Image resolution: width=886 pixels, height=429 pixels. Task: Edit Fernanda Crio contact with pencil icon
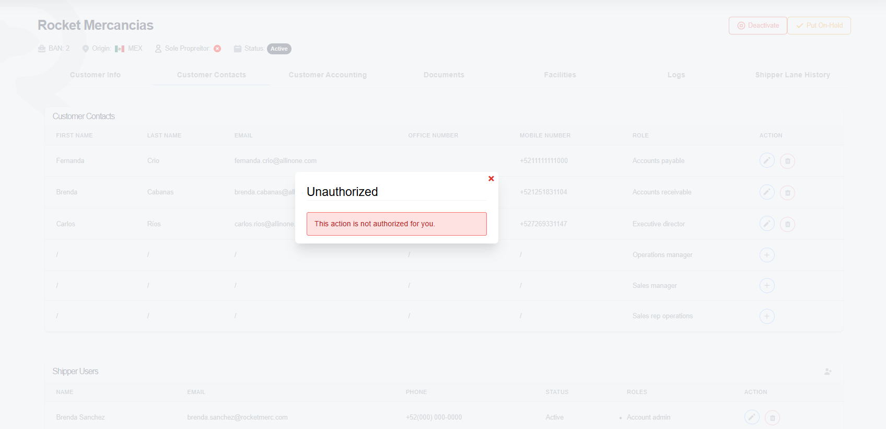coord(767,160)
